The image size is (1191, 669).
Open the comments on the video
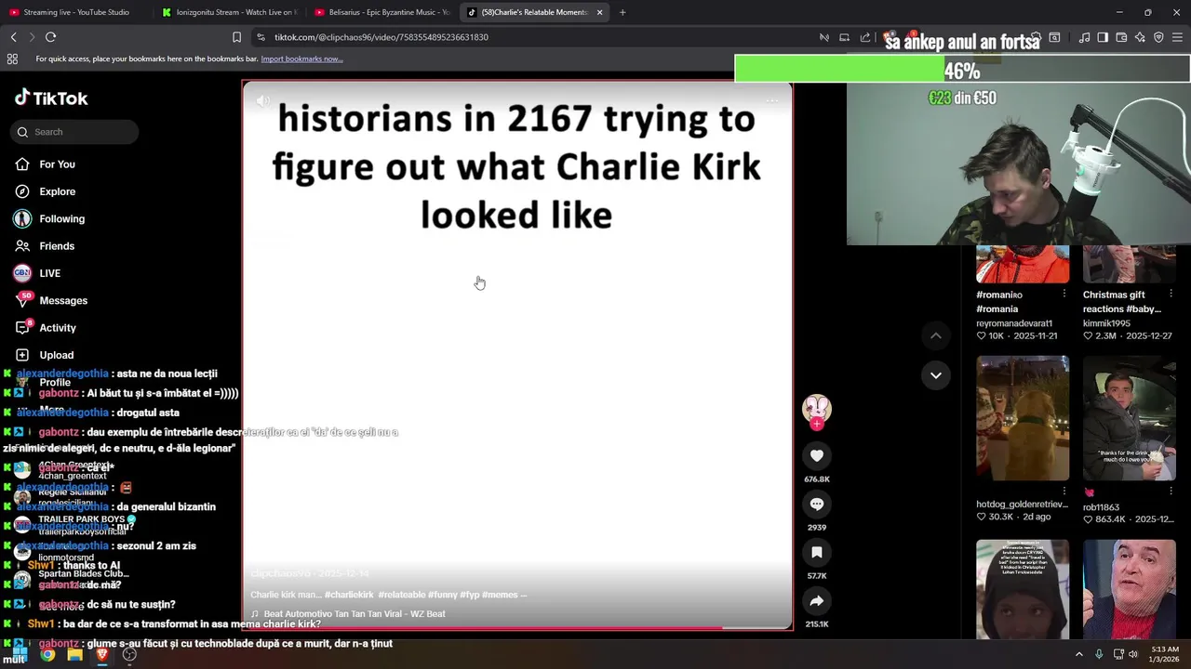point(817,504)
